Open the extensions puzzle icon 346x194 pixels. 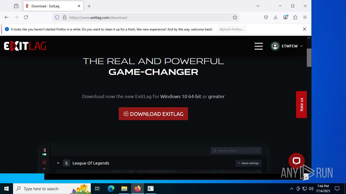pos(295,17)
